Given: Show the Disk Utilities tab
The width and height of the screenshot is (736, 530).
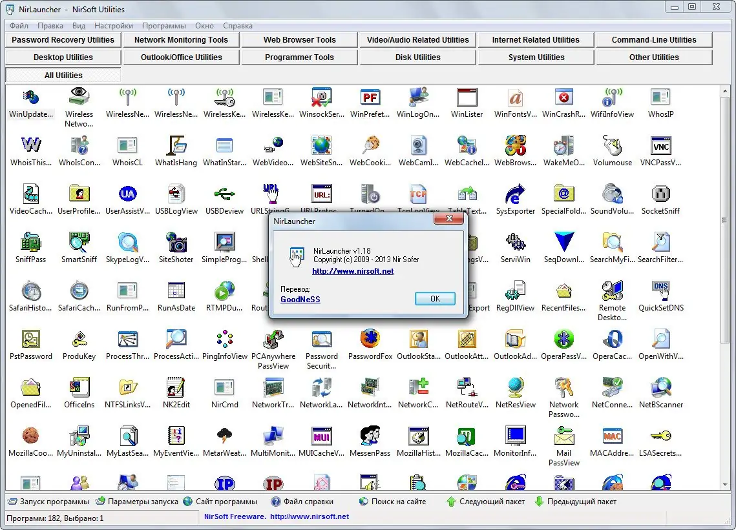Looking at the screenshot, I should (x=417, y=57).
